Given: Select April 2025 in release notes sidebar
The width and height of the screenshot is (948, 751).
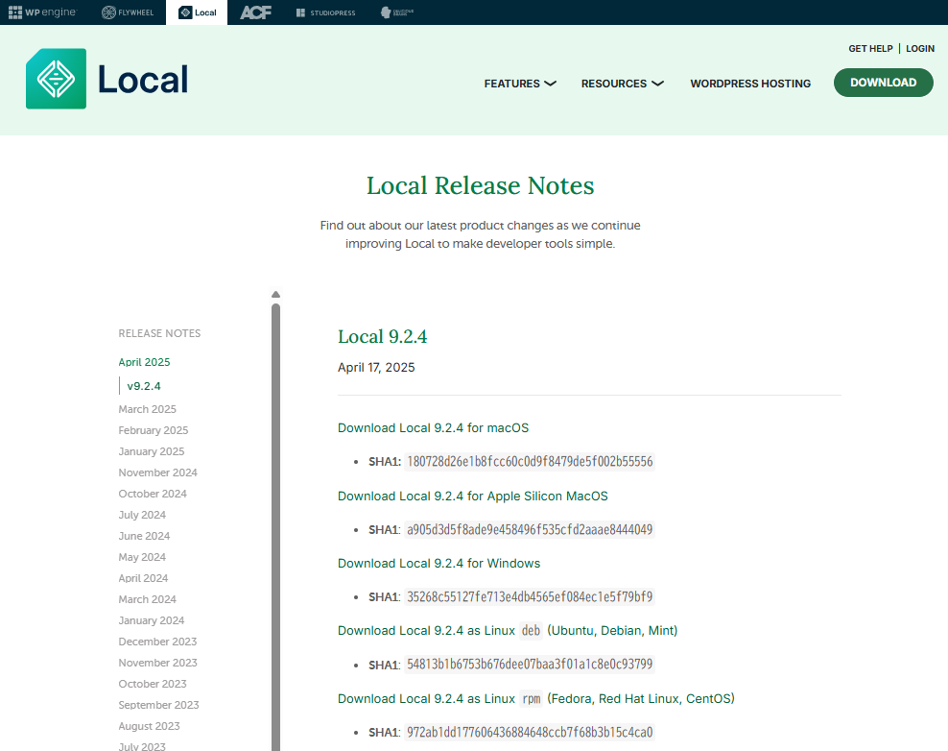Looking at the screenshot, I should [x=144, y=362].
